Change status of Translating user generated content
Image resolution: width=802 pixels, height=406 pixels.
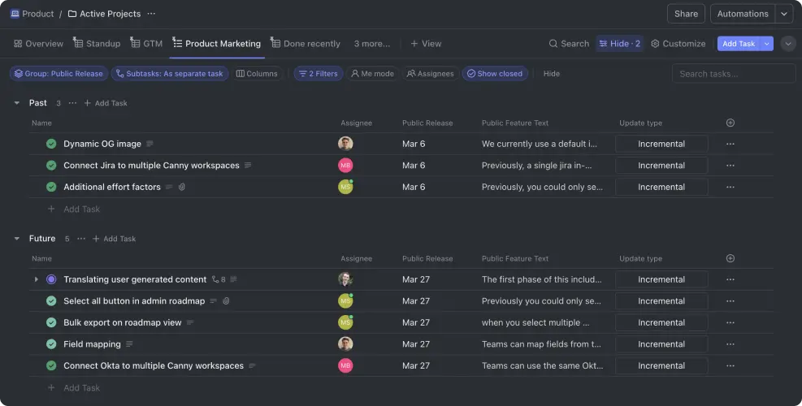point(51,279)
